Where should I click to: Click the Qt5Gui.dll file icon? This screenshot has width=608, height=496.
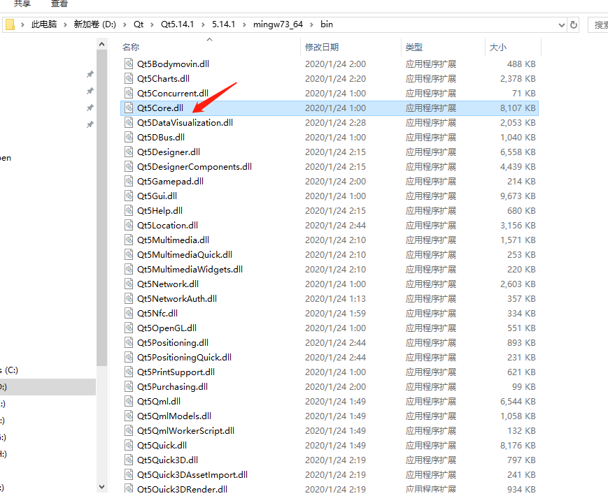[128, 196]
